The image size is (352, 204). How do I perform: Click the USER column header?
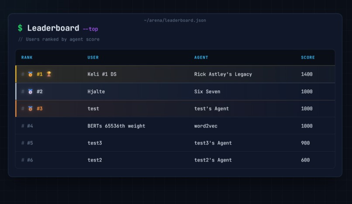[93, 58]
